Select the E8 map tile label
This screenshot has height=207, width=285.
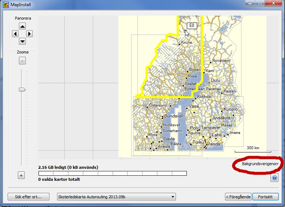tap(192, 25)
